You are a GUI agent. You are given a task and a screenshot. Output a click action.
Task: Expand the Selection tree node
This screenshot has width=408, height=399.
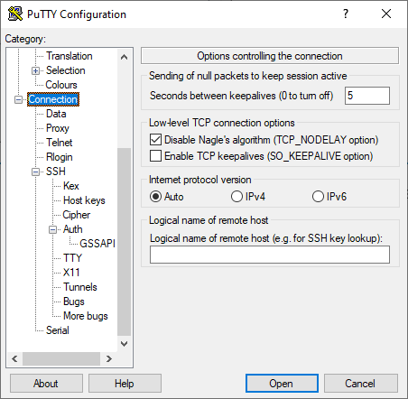pos(35,70)
